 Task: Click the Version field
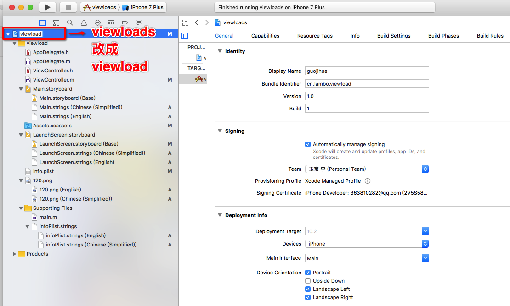367,96
